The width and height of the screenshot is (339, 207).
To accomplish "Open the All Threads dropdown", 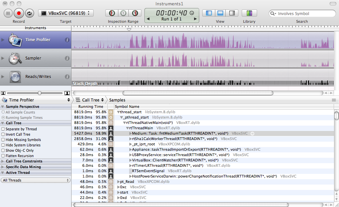I will tap(36, 180).
